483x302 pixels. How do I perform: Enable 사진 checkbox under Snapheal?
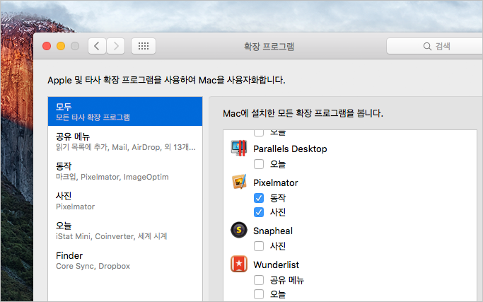click(x=259, y=246)
